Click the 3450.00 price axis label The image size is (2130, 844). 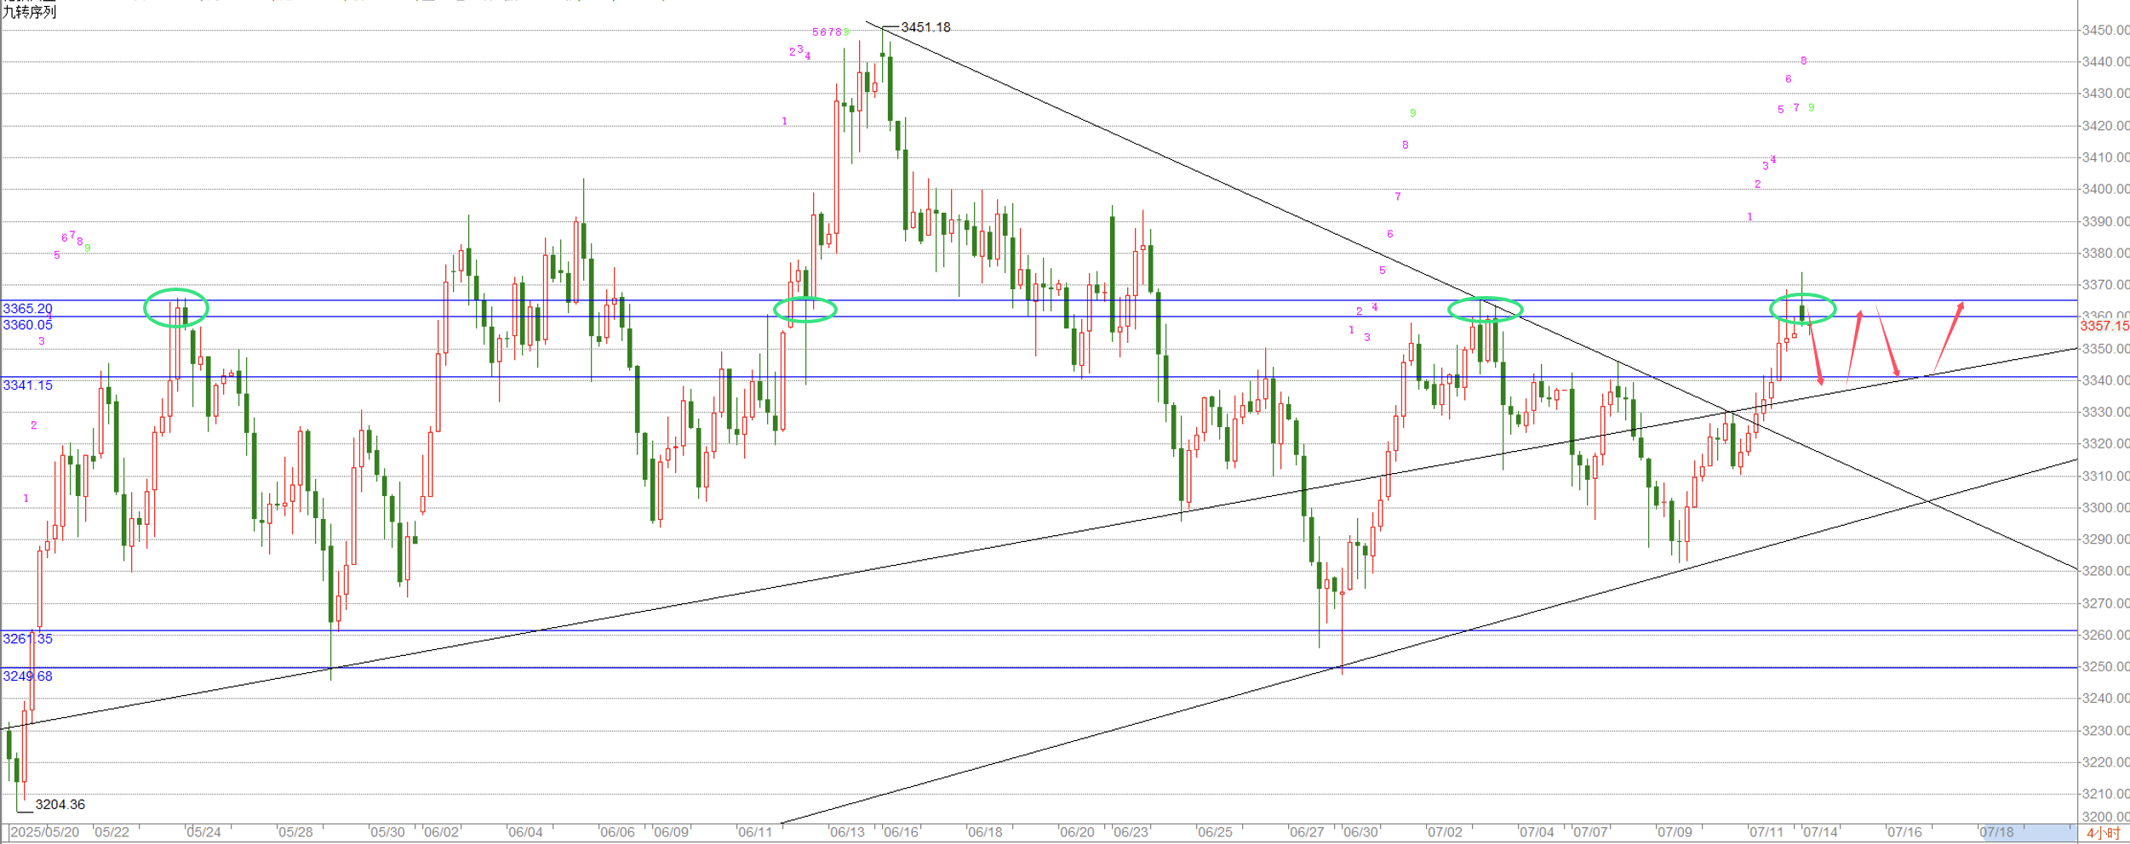pos(2105,30)
